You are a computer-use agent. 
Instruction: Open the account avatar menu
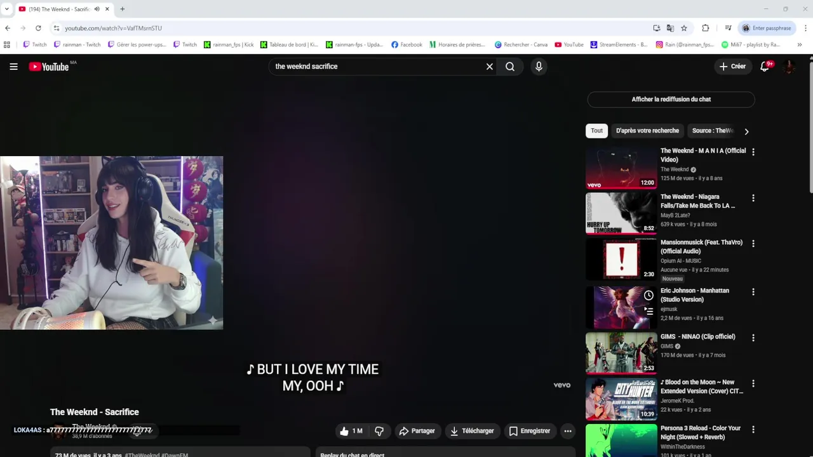[x=789, y=67]
